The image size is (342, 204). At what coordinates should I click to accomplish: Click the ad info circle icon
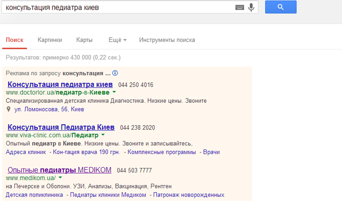coord(115,73)
